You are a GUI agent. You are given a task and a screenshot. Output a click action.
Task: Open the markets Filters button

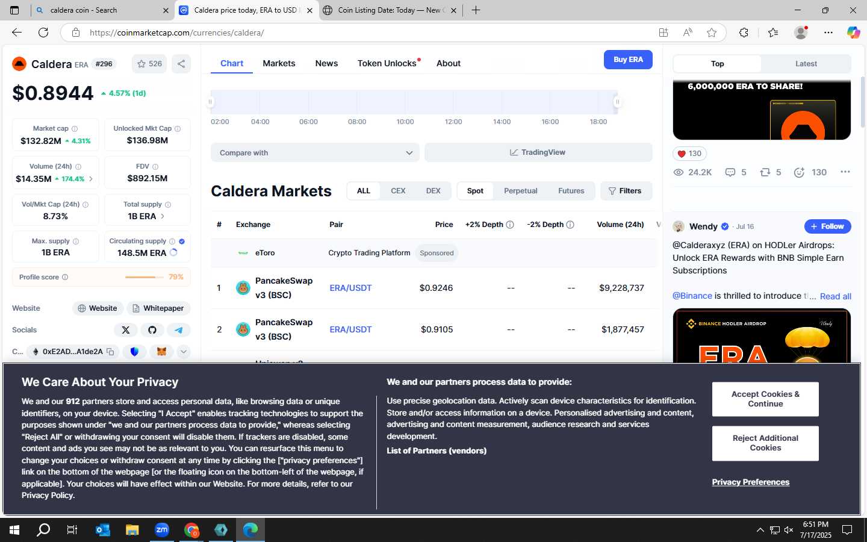click(x=626, y=191)
